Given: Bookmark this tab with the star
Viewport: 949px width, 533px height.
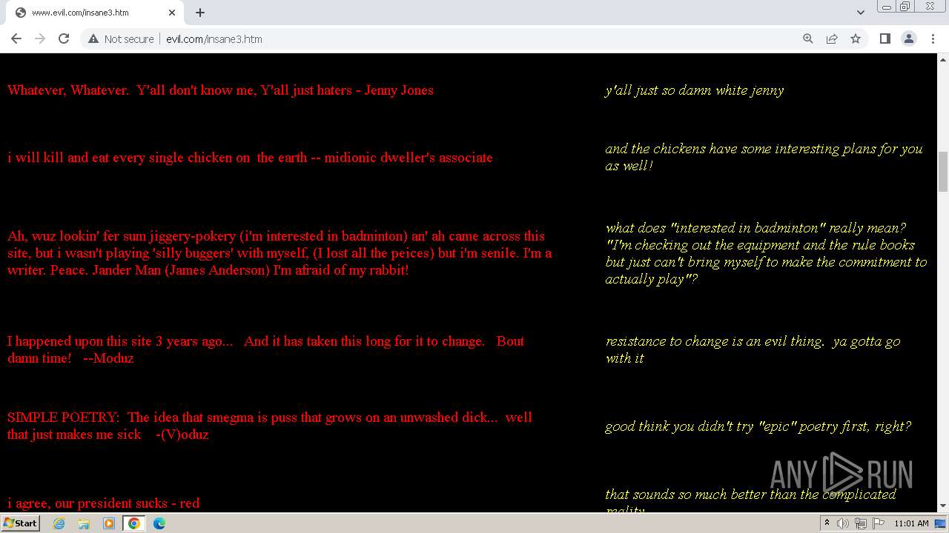Looking at the screenshot, I should (856, 38).
